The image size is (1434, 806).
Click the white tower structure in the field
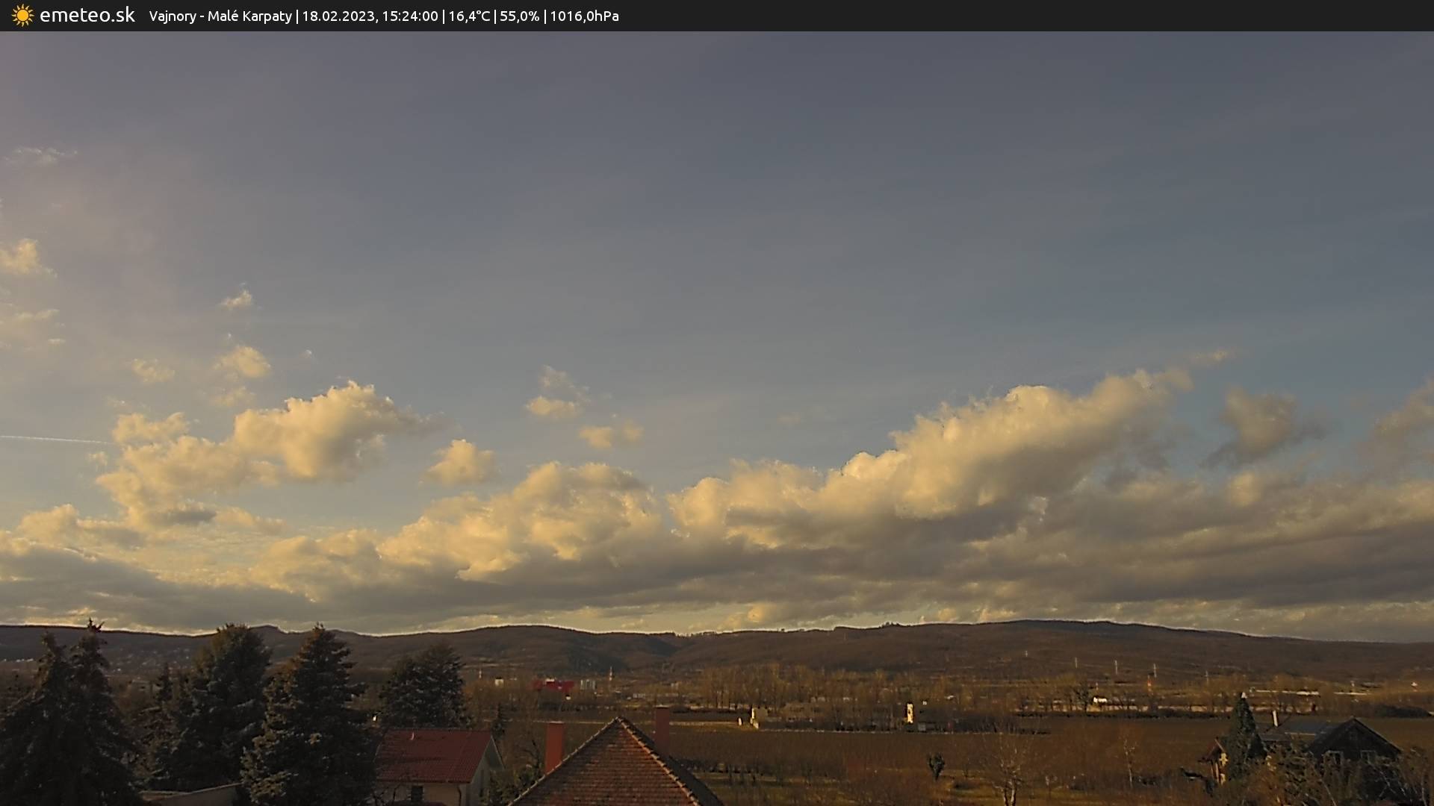[x=909, y=713]
